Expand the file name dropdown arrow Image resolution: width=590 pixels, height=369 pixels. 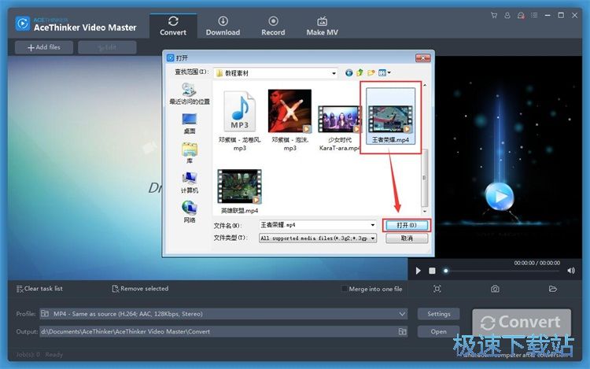(373, 225)
